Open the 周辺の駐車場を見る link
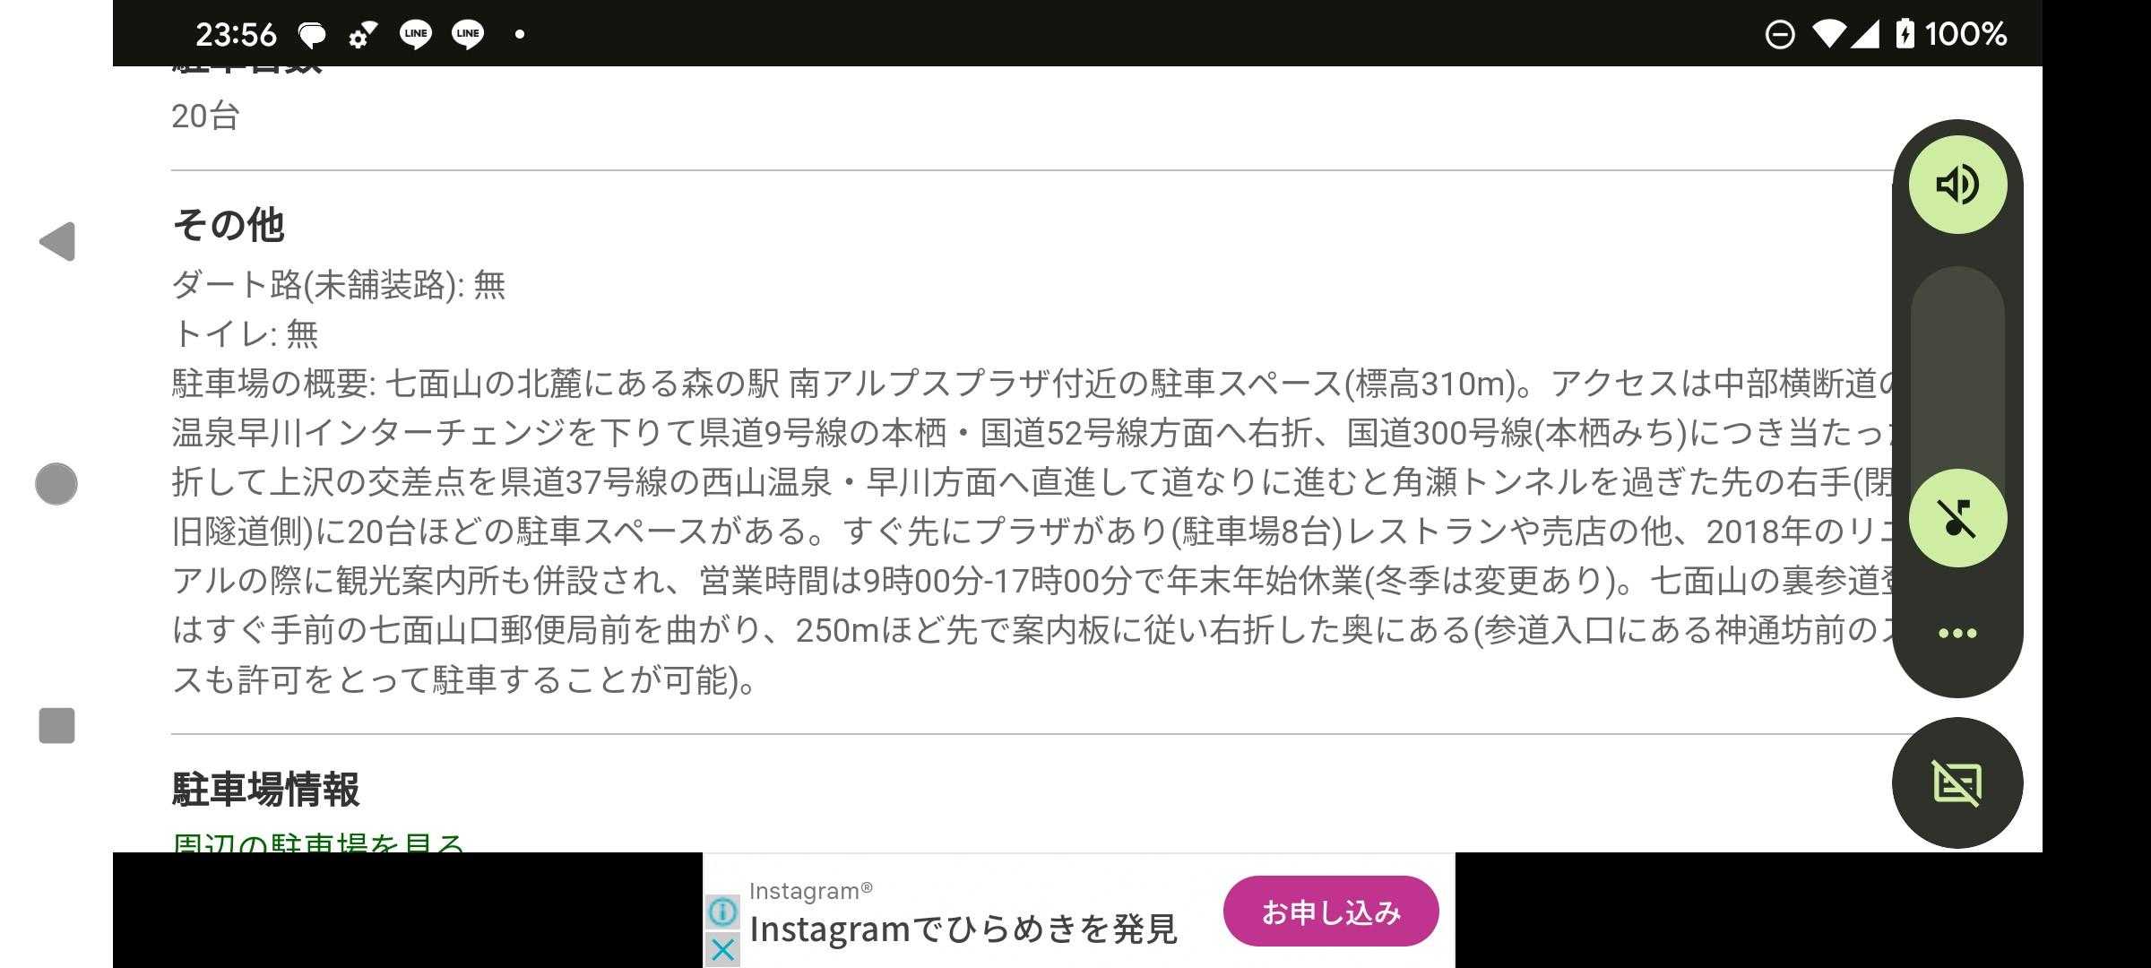The width and height of the screenshot is (2151, 968). coord(318,842)
